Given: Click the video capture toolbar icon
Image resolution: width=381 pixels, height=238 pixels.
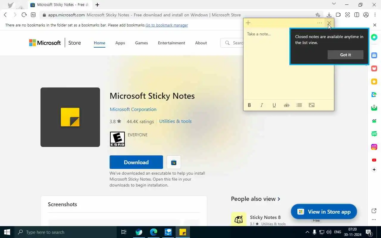Looking at the screenshot, I should (338, 15).
